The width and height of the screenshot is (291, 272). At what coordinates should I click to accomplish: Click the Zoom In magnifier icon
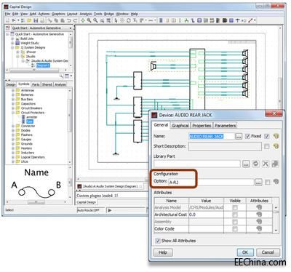point(89,20)
